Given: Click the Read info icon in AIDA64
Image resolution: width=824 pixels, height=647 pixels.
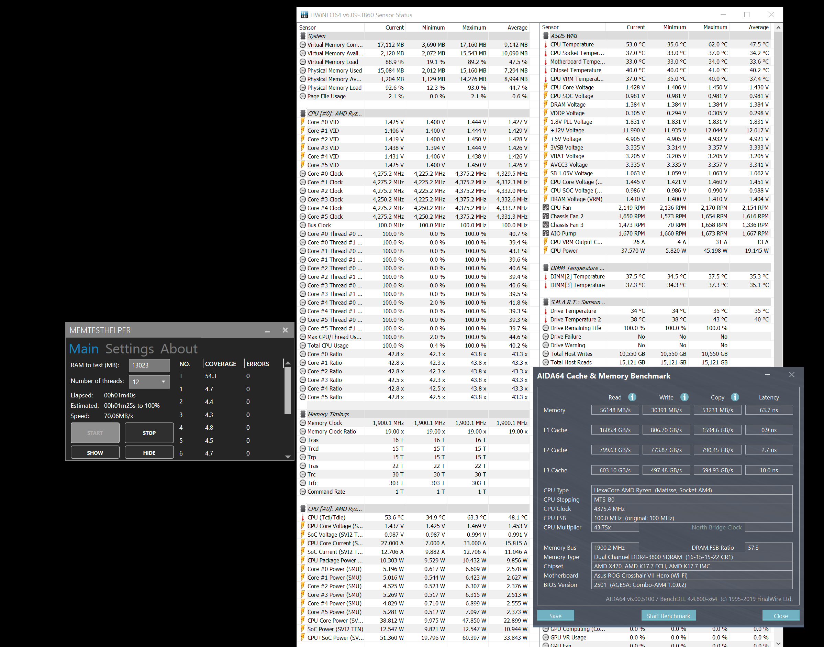Looking at the screenshot, I should [632, 397].
